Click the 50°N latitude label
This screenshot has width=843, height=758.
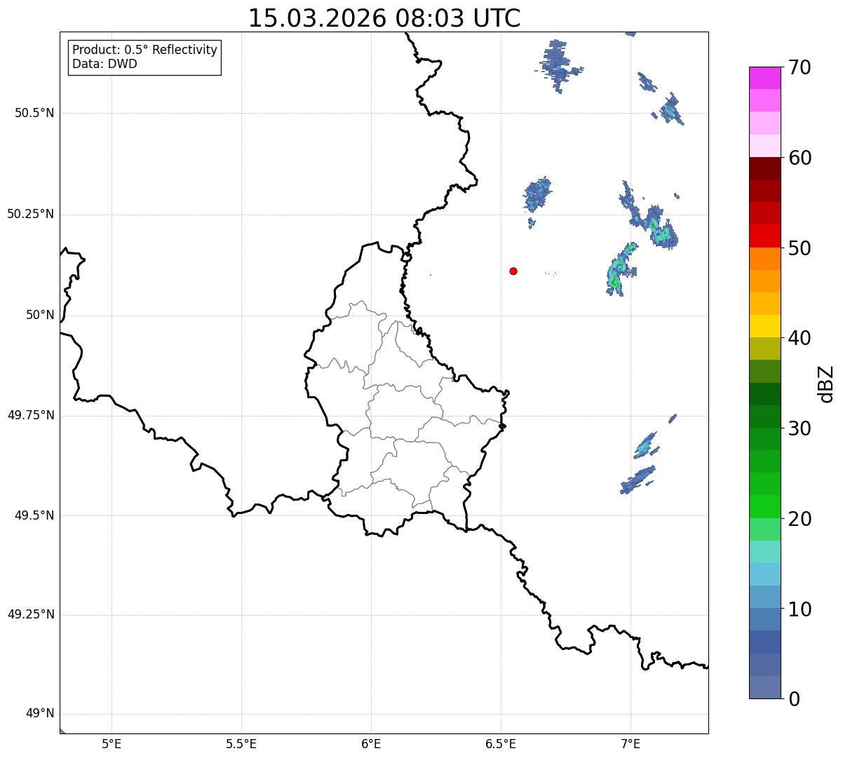click(x=40, y=315)
